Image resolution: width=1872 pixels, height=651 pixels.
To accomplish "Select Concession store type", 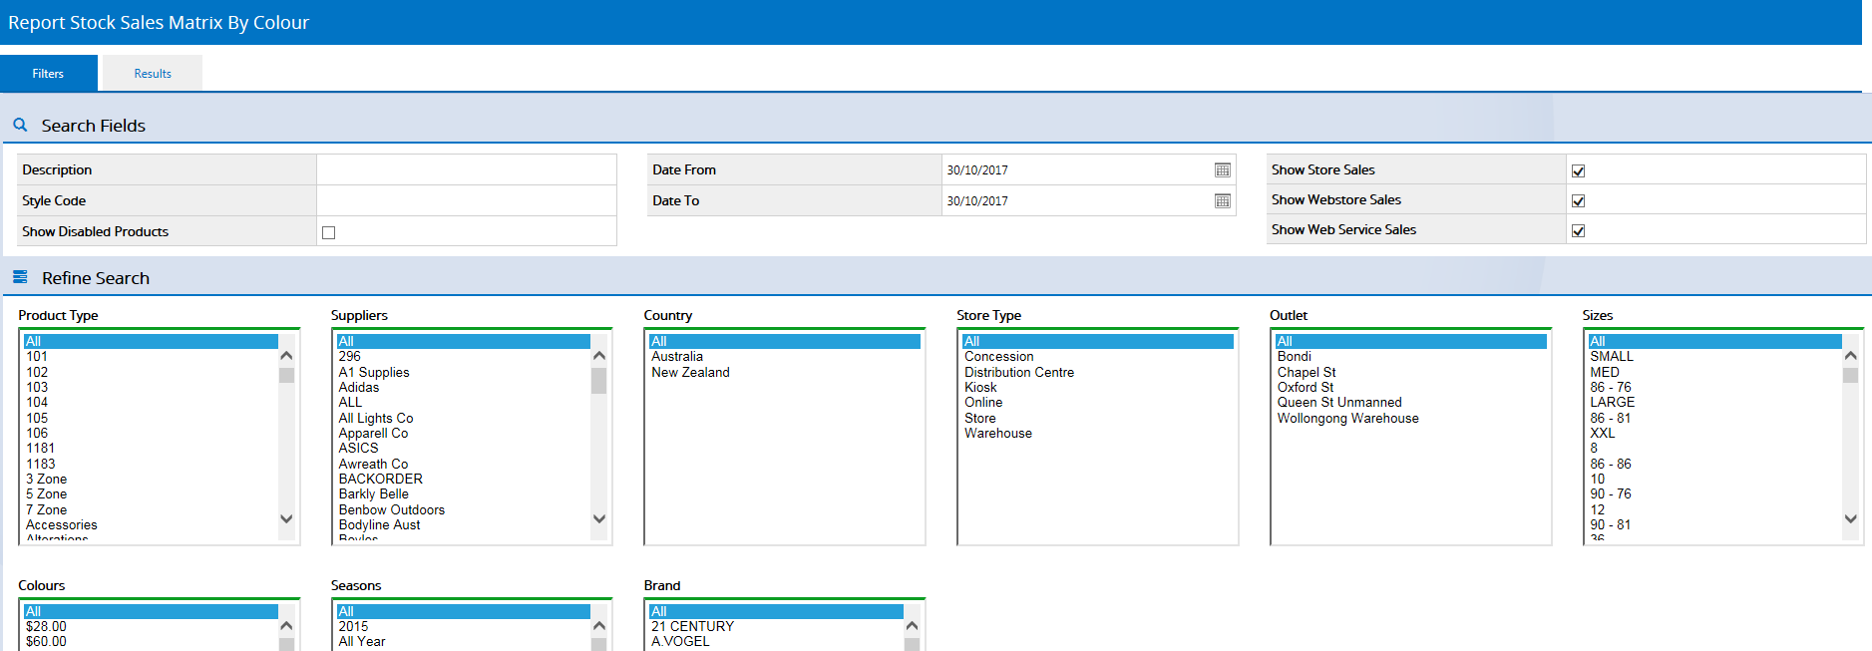I will coord(1098,356).
